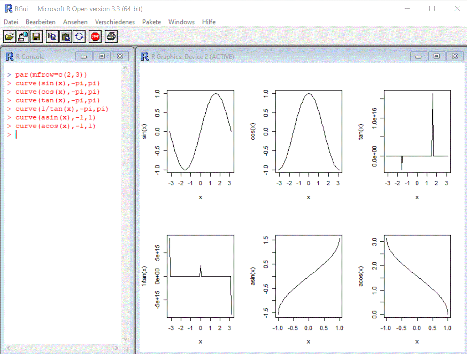Open a script file via toolbar icon

(10, 36)
